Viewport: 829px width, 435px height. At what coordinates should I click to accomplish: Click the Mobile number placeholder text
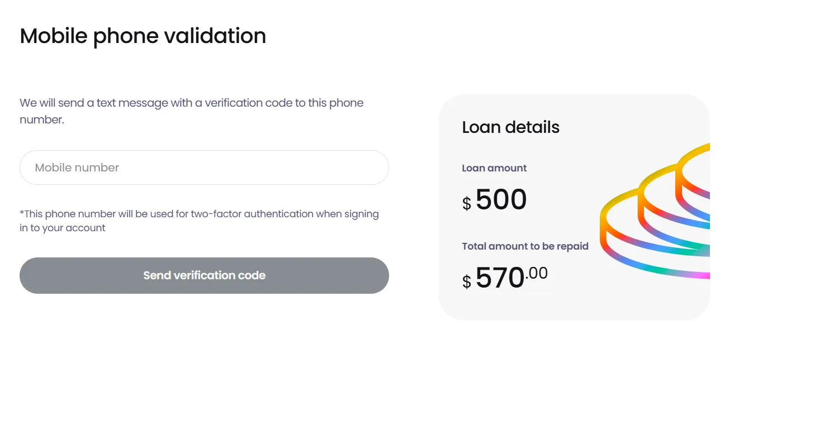[x=77, y=167]
